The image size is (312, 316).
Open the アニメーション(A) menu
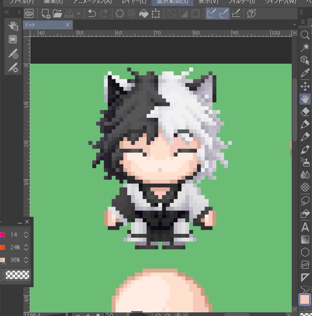tap(92, 2)
